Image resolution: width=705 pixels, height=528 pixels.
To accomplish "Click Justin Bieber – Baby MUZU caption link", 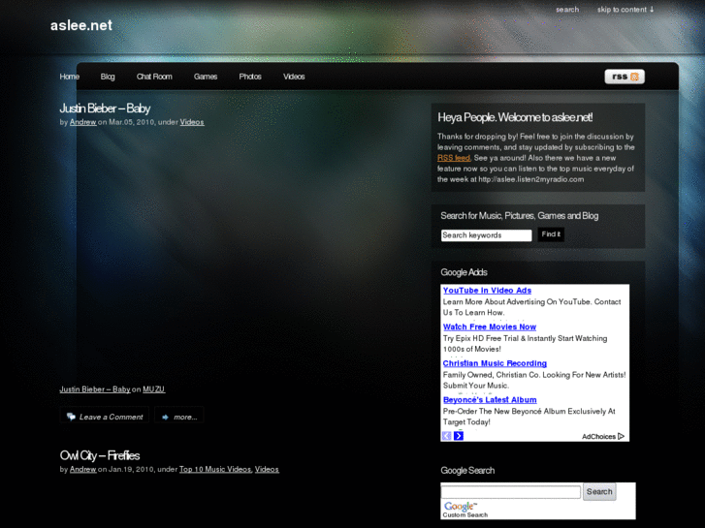I will tap(95, 389).
